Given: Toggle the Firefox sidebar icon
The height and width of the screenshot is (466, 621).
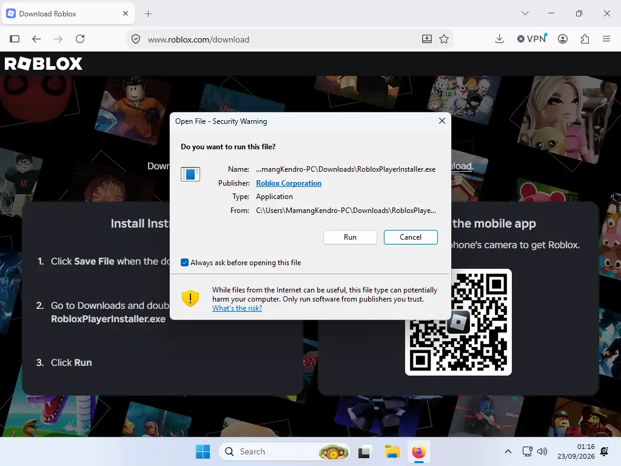Looking at the screenshot, I should 15,39.
